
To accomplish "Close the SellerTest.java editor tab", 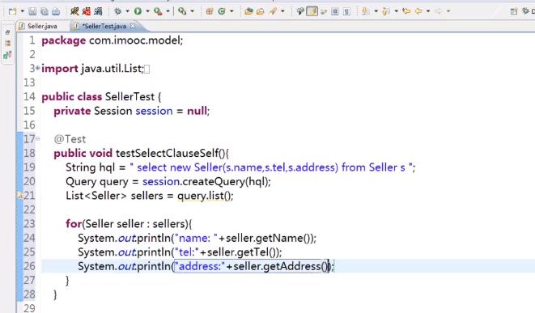I will pos(133,26).
